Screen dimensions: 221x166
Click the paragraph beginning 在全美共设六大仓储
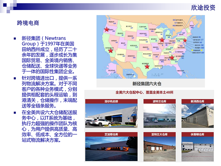[x=49, y=126]
